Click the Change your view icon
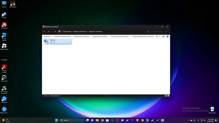 click(x=157, y=37)
